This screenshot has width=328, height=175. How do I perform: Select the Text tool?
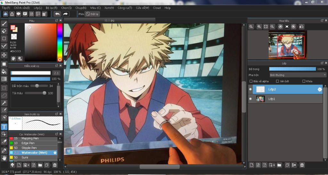[4, 127]
